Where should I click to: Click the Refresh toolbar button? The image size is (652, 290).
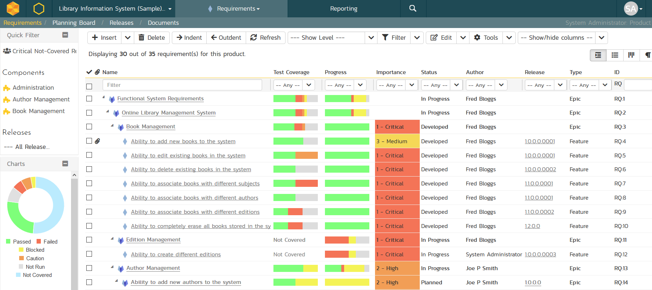tap(265, 38)
